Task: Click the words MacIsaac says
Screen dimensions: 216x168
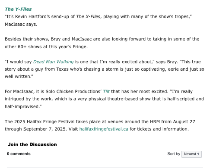Action: click(21, 24)
